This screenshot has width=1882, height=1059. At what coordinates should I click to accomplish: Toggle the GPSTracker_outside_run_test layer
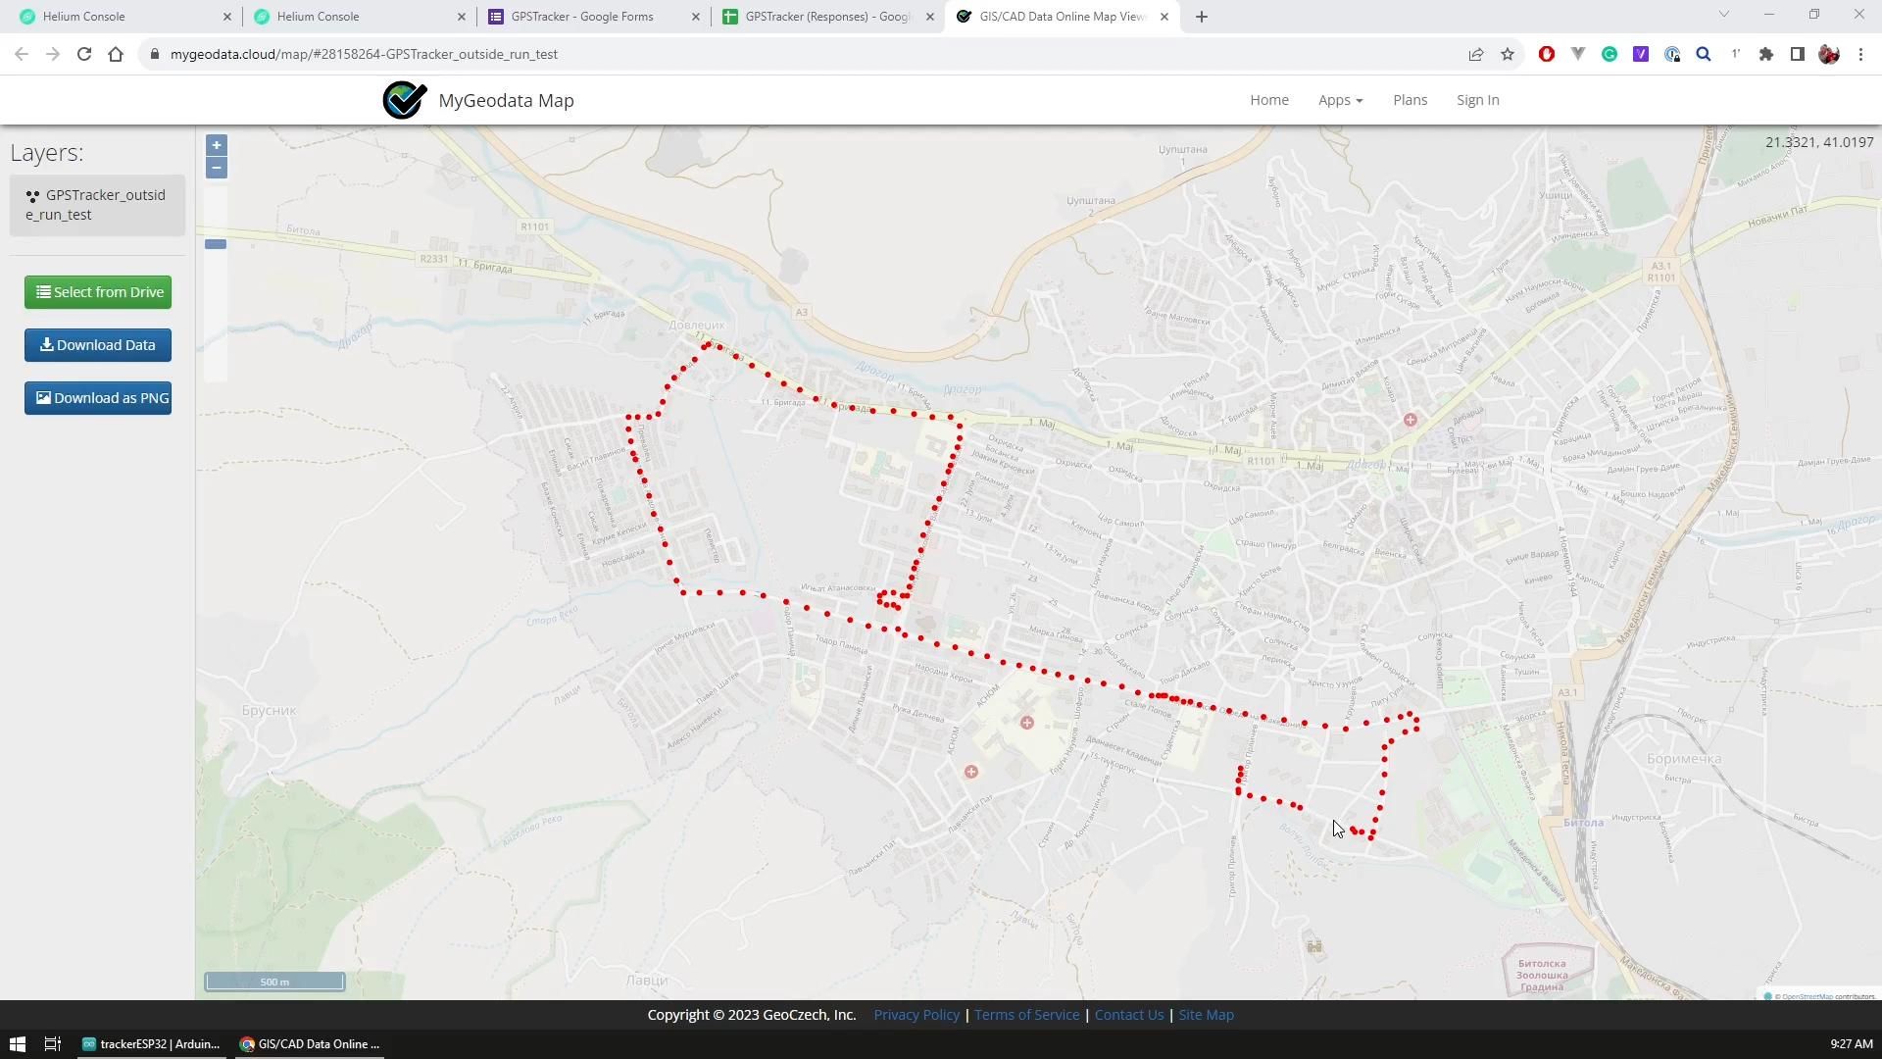pyautogui.click(x=97, y=204)
